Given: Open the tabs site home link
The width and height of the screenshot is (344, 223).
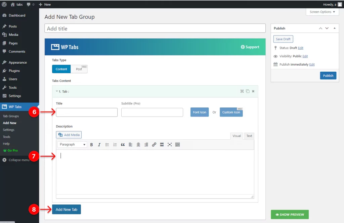Looking at the screenshot, I should (17, 4).
